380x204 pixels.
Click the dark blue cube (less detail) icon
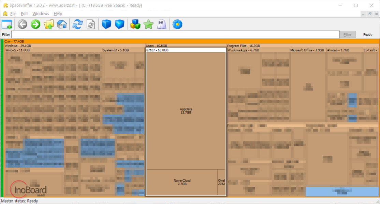pyautogui.click(x=106, y=24)
